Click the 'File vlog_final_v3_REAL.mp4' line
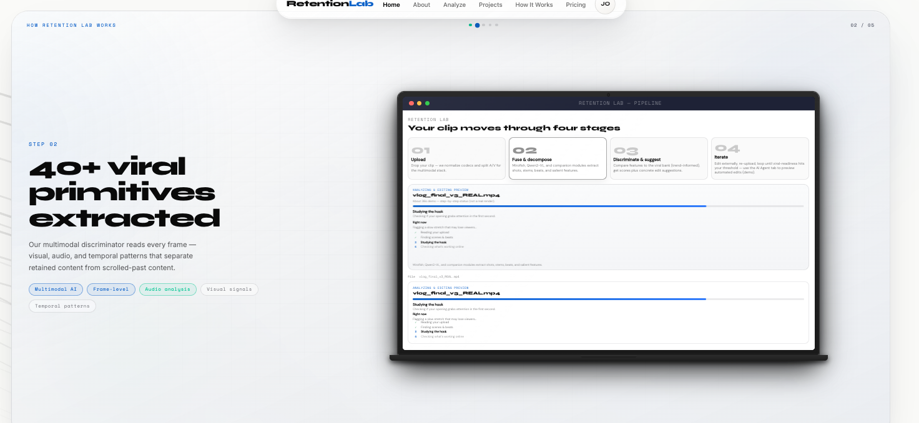 tap(434, 276)
